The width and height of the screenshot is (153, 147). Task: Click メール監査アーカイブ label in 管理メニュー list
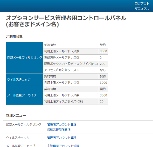pos(21,146)
